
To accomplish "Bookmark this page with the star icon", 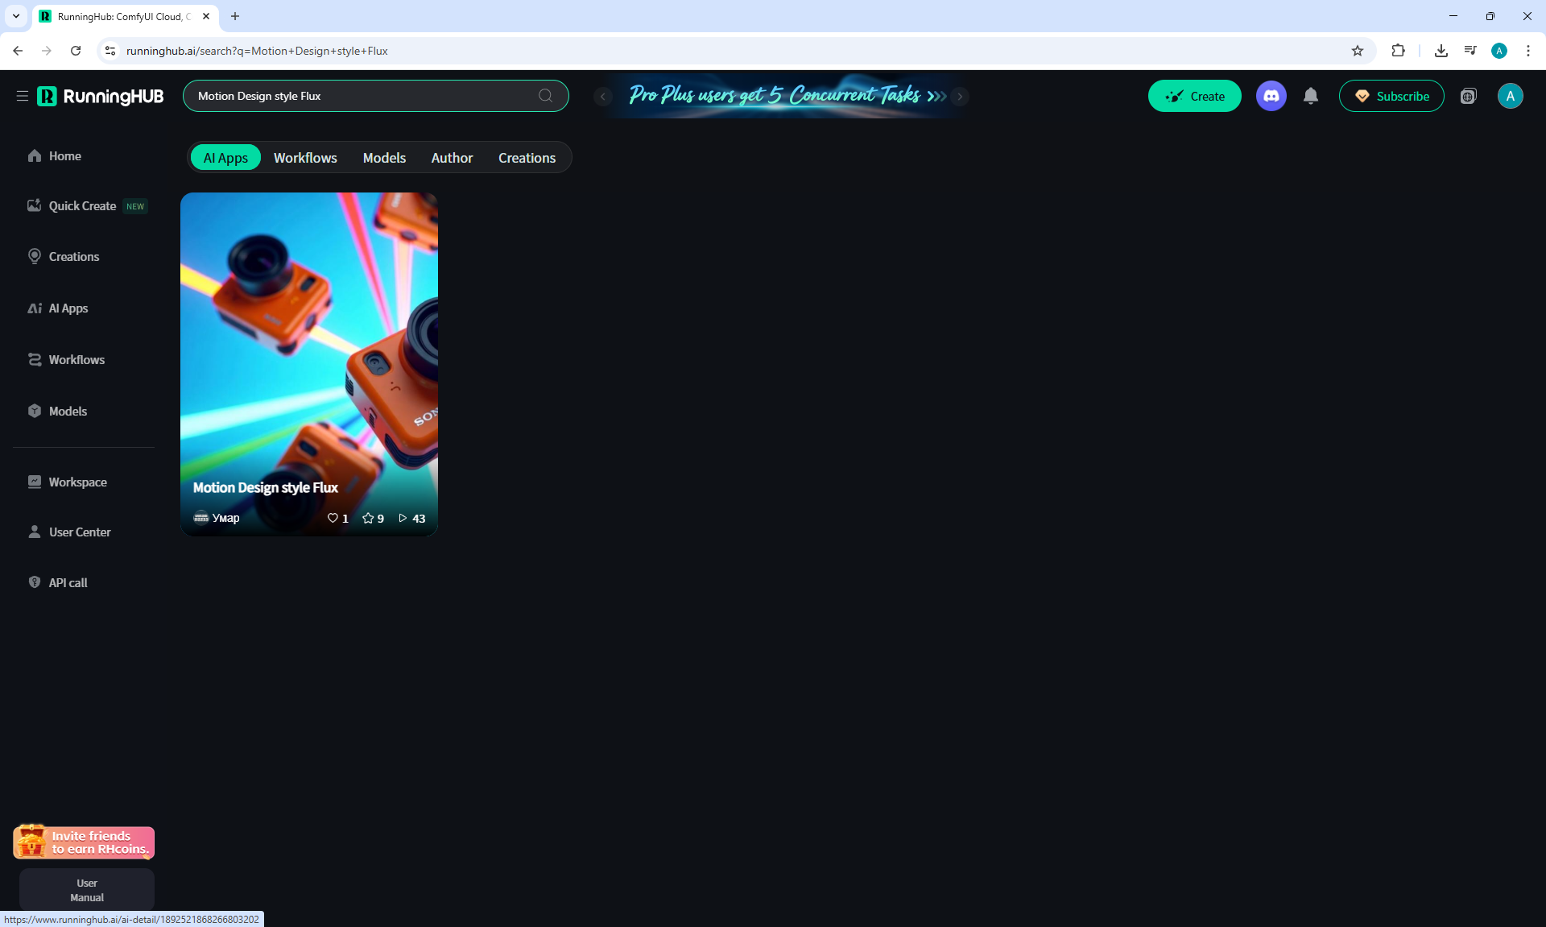I will pyautogui.click(x=1358, y=51).
